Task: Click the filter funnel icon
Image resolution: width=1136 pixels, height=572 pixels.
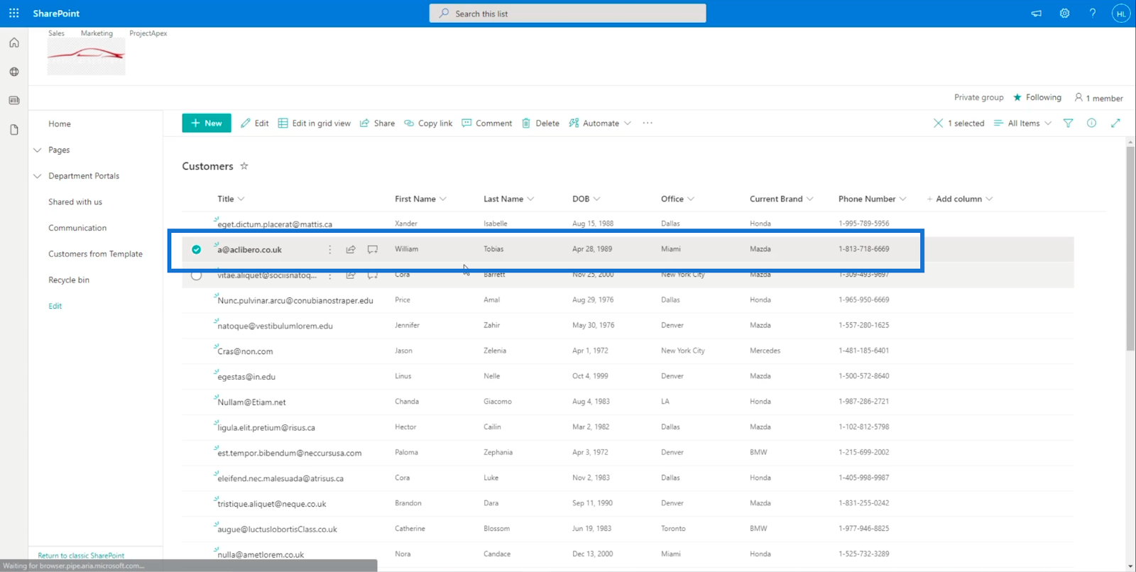Action: click(1068, 123)
